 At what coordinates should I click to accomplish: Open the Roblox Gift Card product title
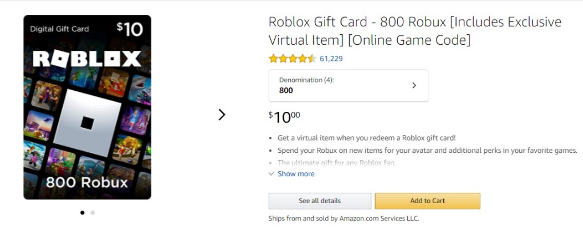tap(415, 31)
